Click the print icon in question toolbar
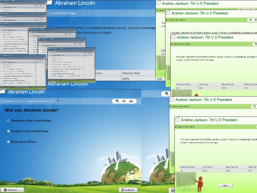This screenshot has height=193, width=257. pos(131,101)
